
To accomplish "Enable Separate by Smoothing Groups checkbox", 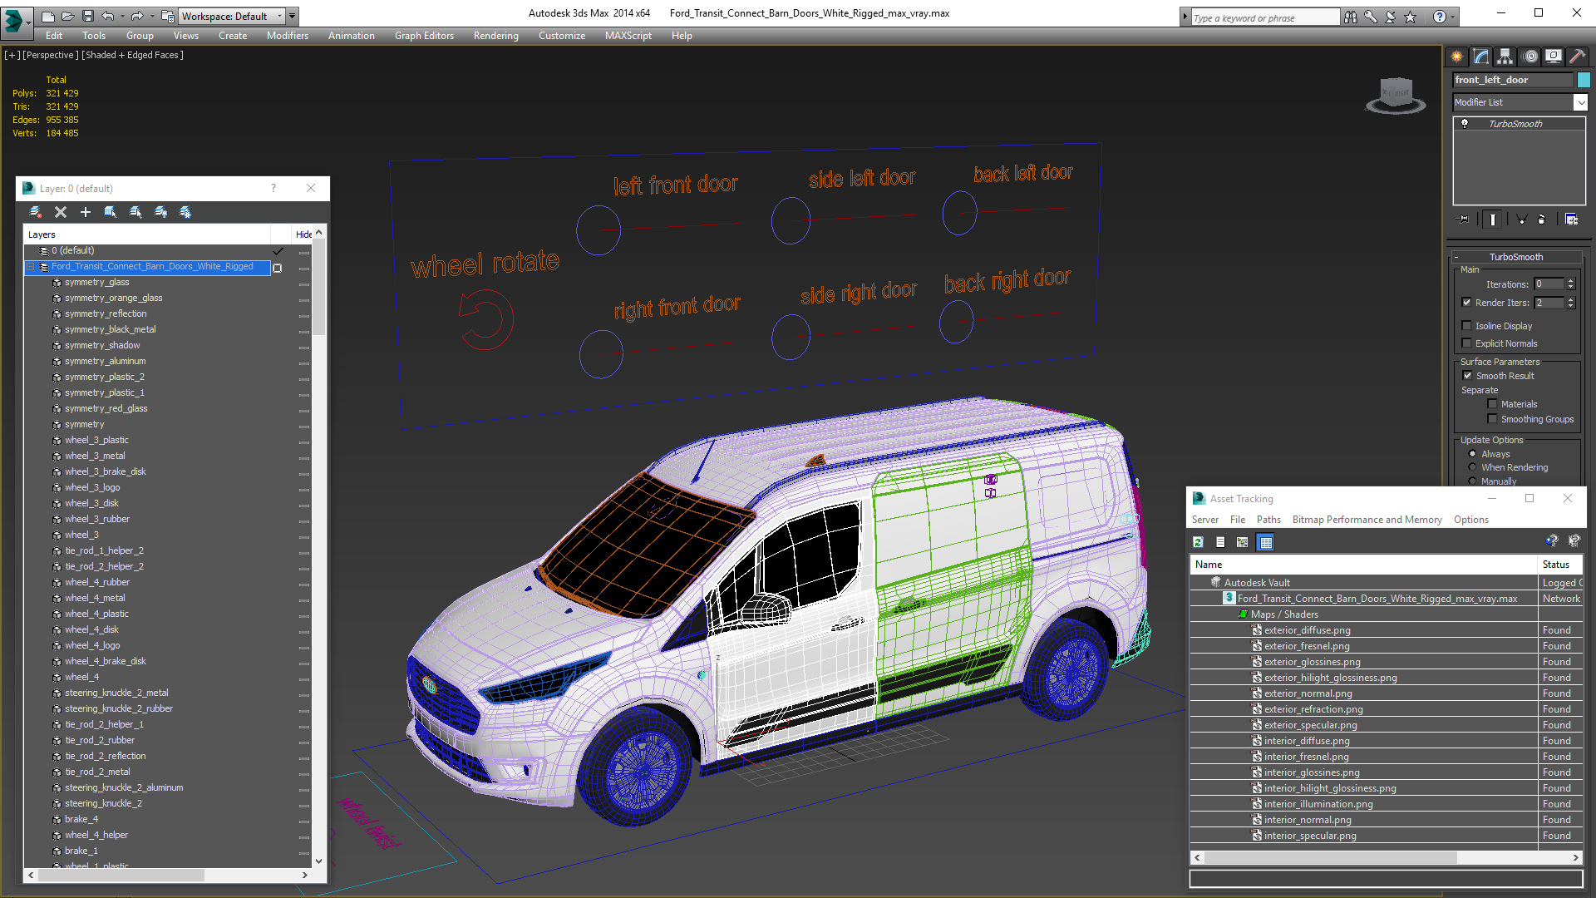I will tap(1492, 419).
